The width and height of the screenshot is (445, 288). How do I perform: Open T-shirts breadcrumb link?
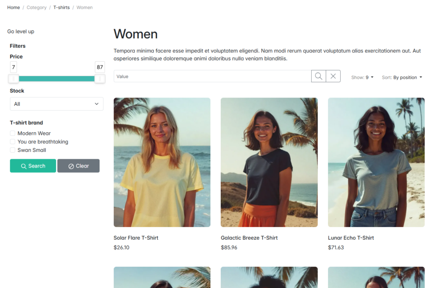tap(61, 7)
